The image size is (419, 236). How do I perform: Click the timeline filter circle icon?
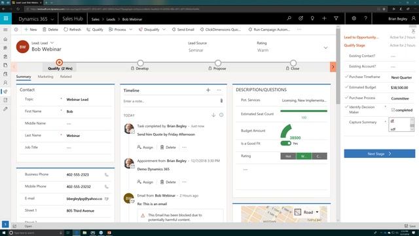pos(221,115)
